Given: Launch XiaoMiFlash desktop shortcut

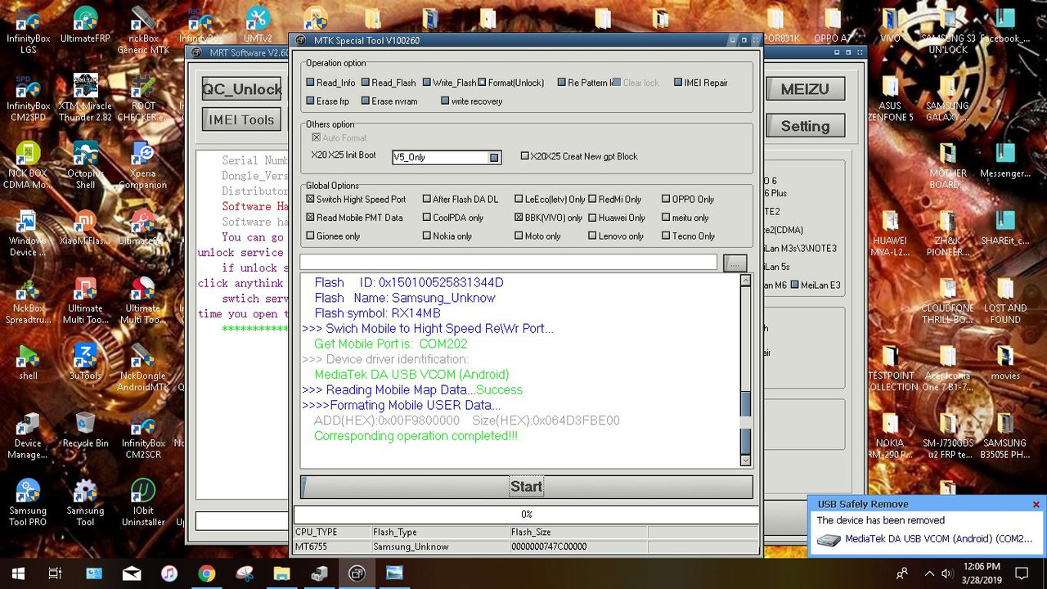Looking at the screenshot, I should [x=85, y=227].
